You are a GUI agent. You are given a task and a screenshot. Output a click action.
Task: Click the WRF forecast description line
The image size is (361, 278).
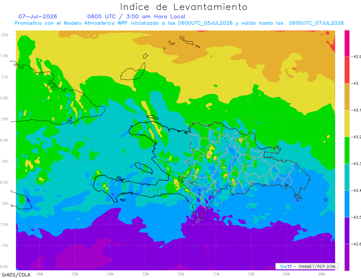[179, 23]
